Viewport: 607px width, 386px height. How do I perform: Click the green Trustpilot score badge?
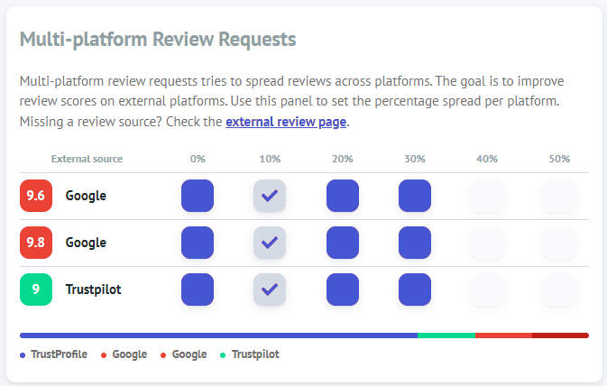(x=36, y=289)
